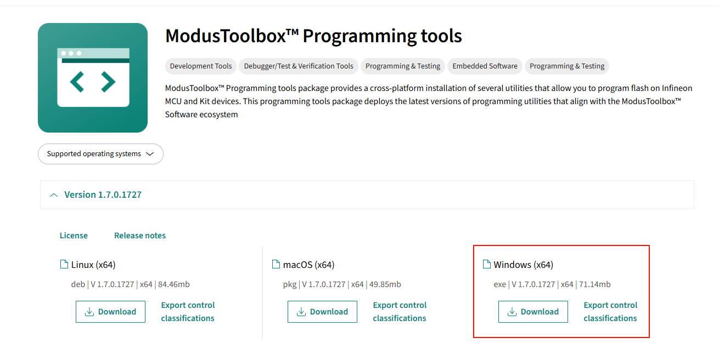Click the macOS (x64) title text
Viewport: 719px width, 349px height.
pos(308,265)
